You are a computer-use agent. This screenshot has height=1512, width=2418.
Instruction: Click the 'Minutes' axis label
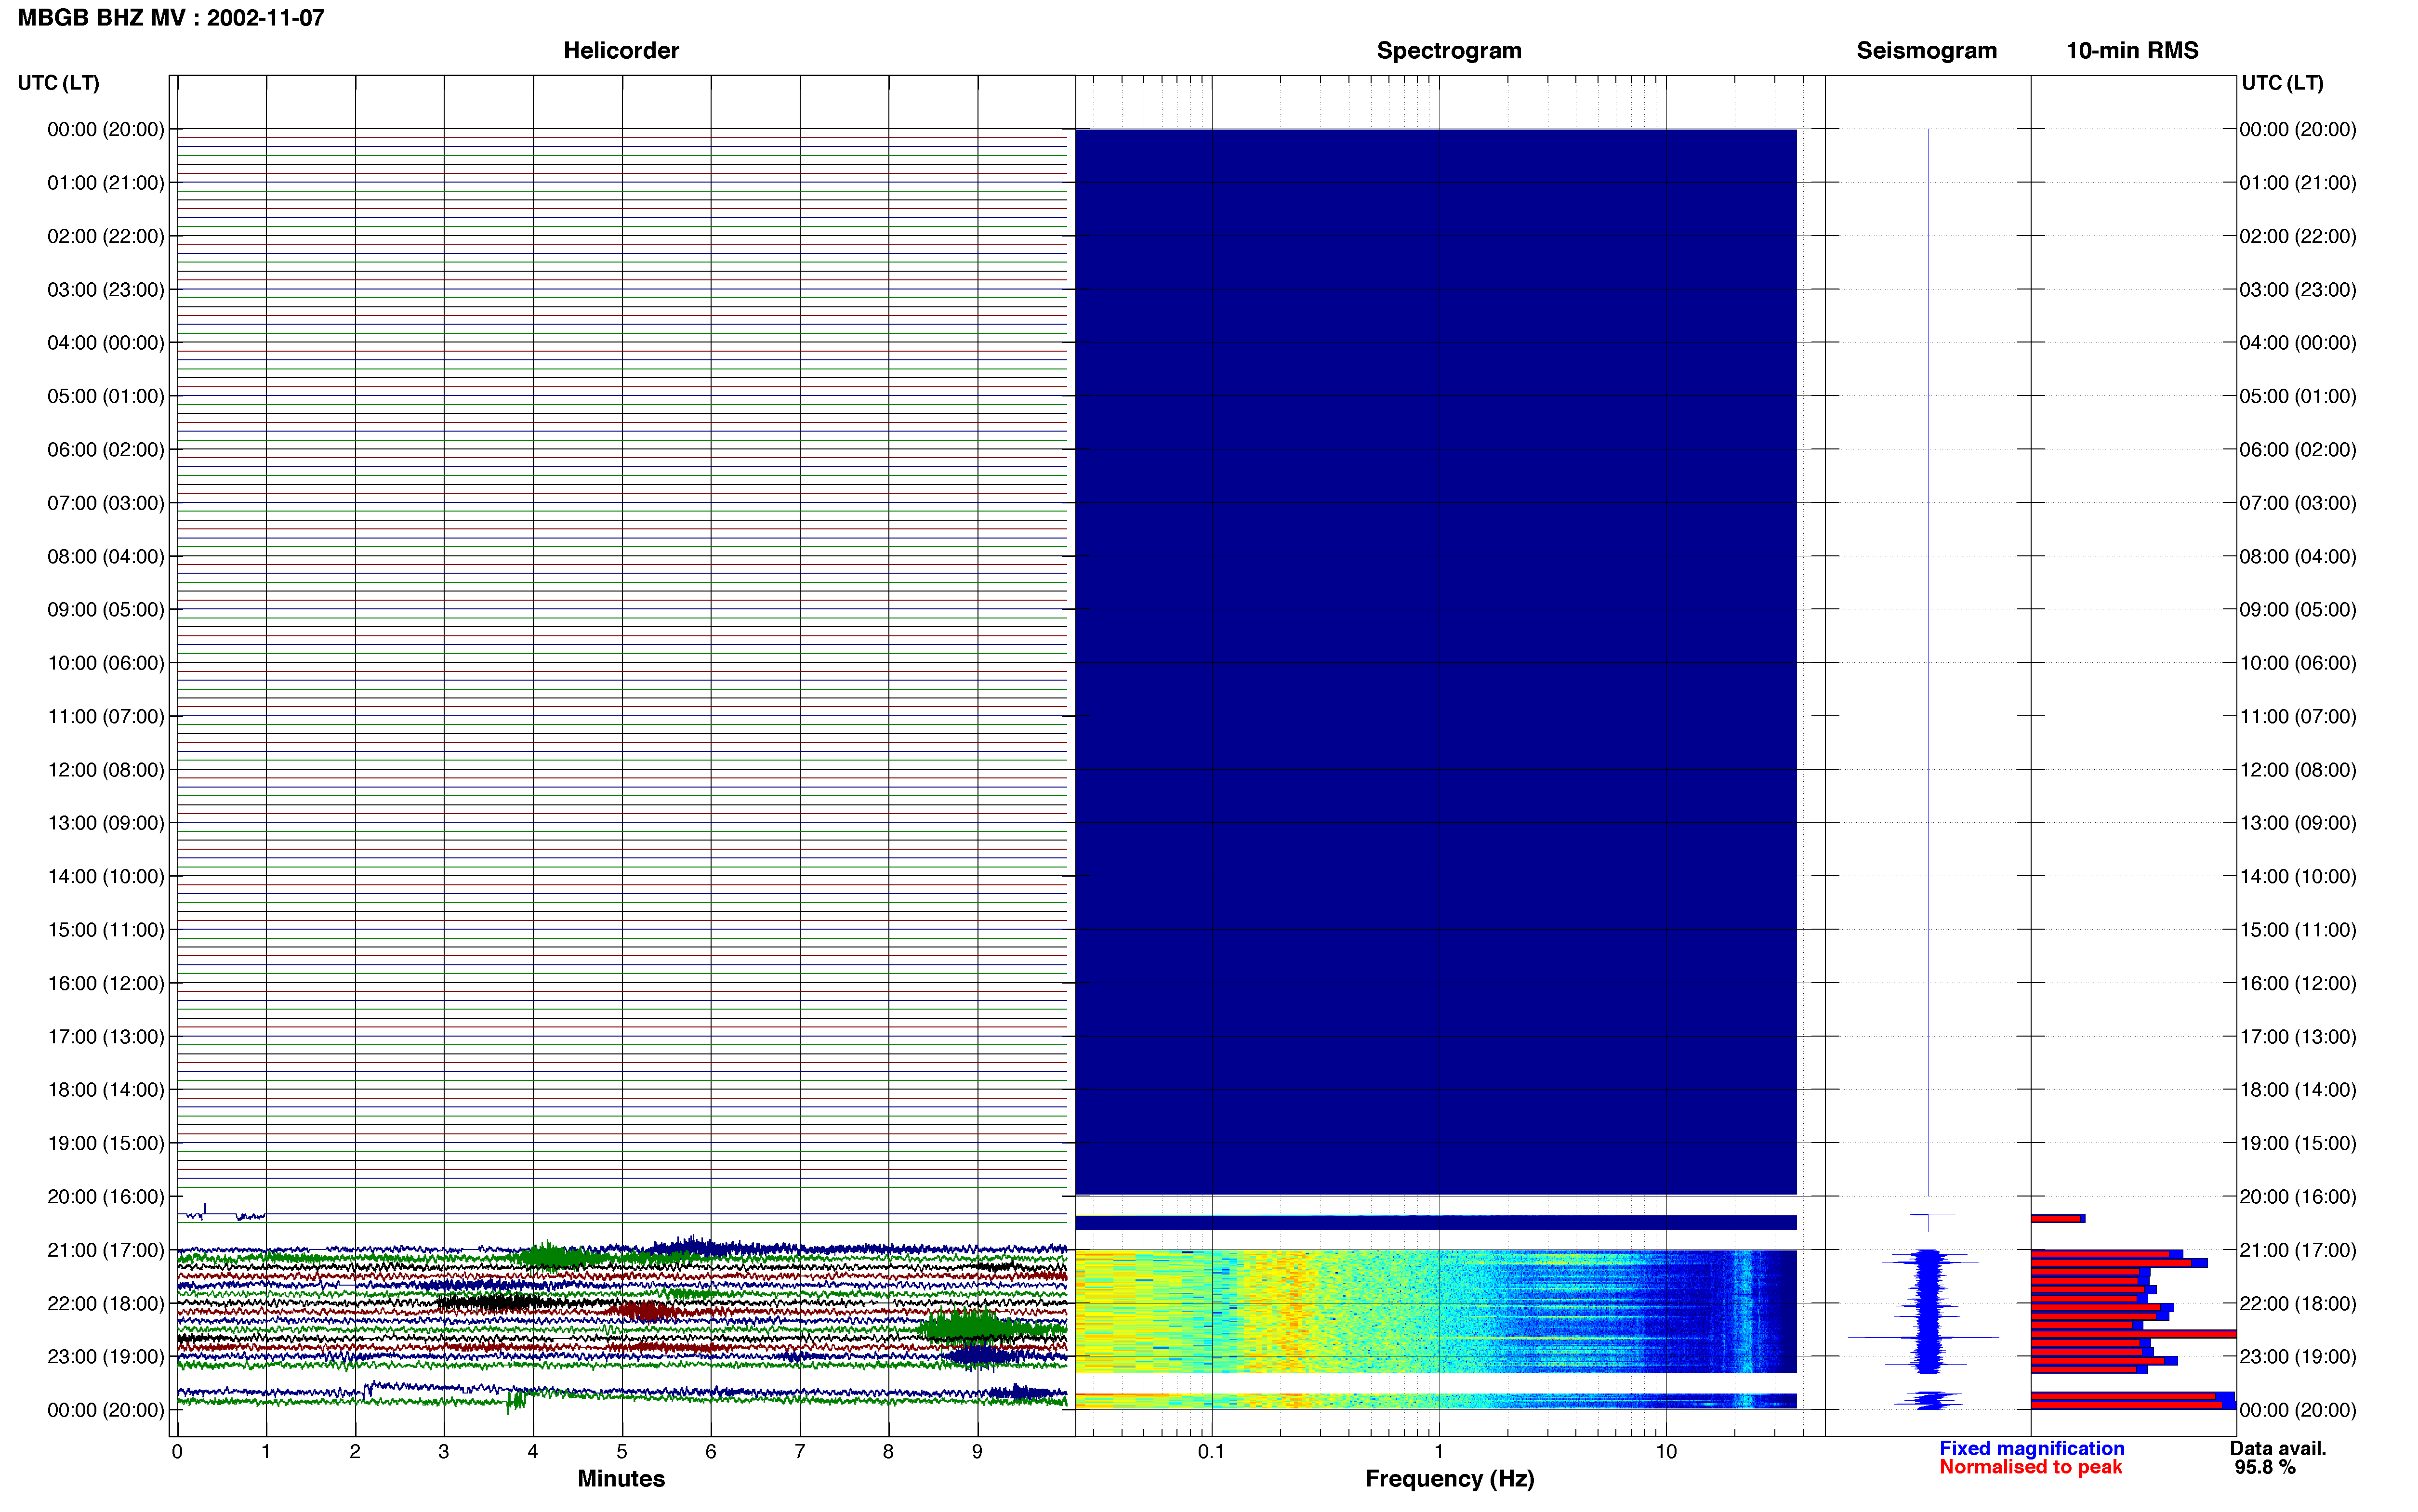pos(621,1478)
